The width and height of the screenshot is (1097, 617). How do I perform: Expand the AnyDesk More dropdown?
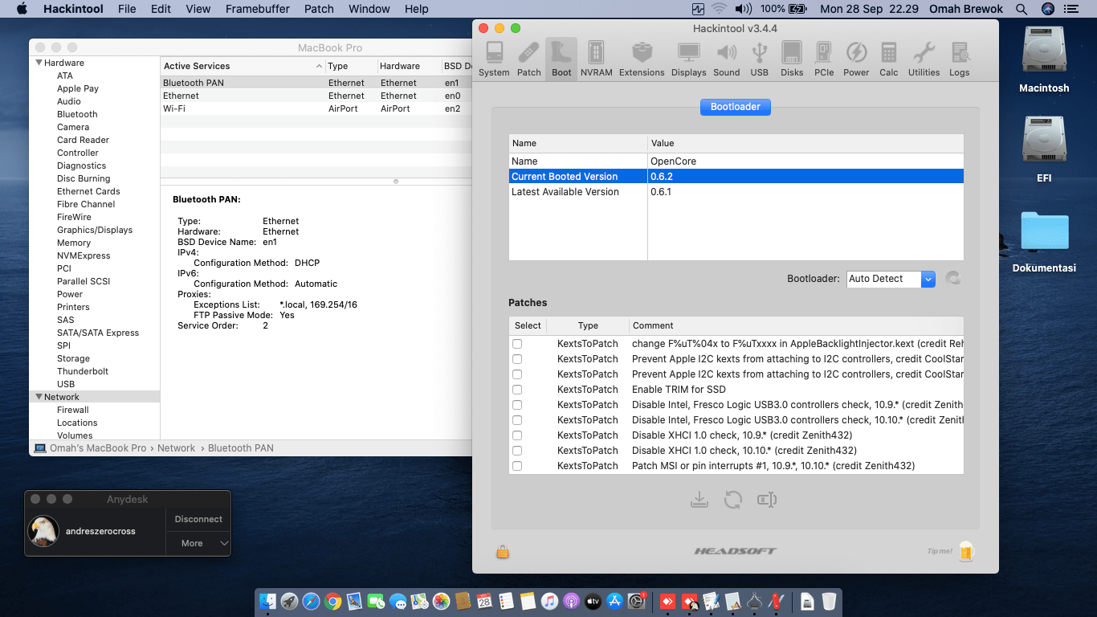[198, 543]
